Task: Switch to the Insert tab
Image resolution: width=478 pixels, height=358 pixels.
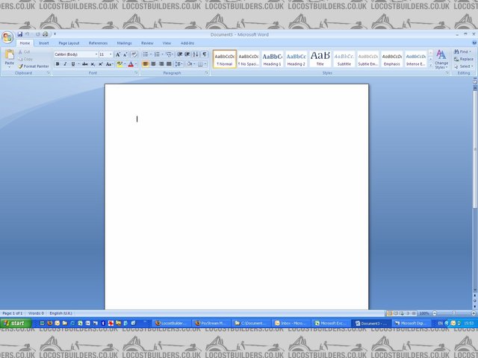Action: (44, 43)
